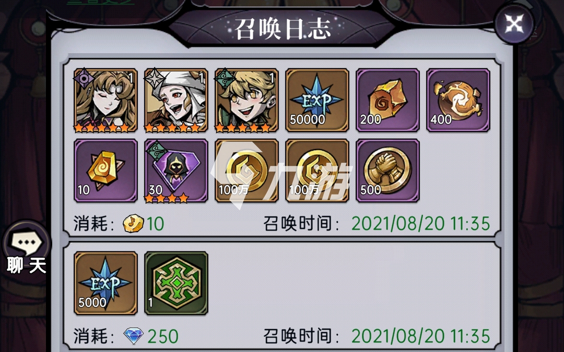This screenshot has height=352, width=564.
Task: Select the white-hooded red-eyed hero portrait
Action: click(x=176, y=100)
